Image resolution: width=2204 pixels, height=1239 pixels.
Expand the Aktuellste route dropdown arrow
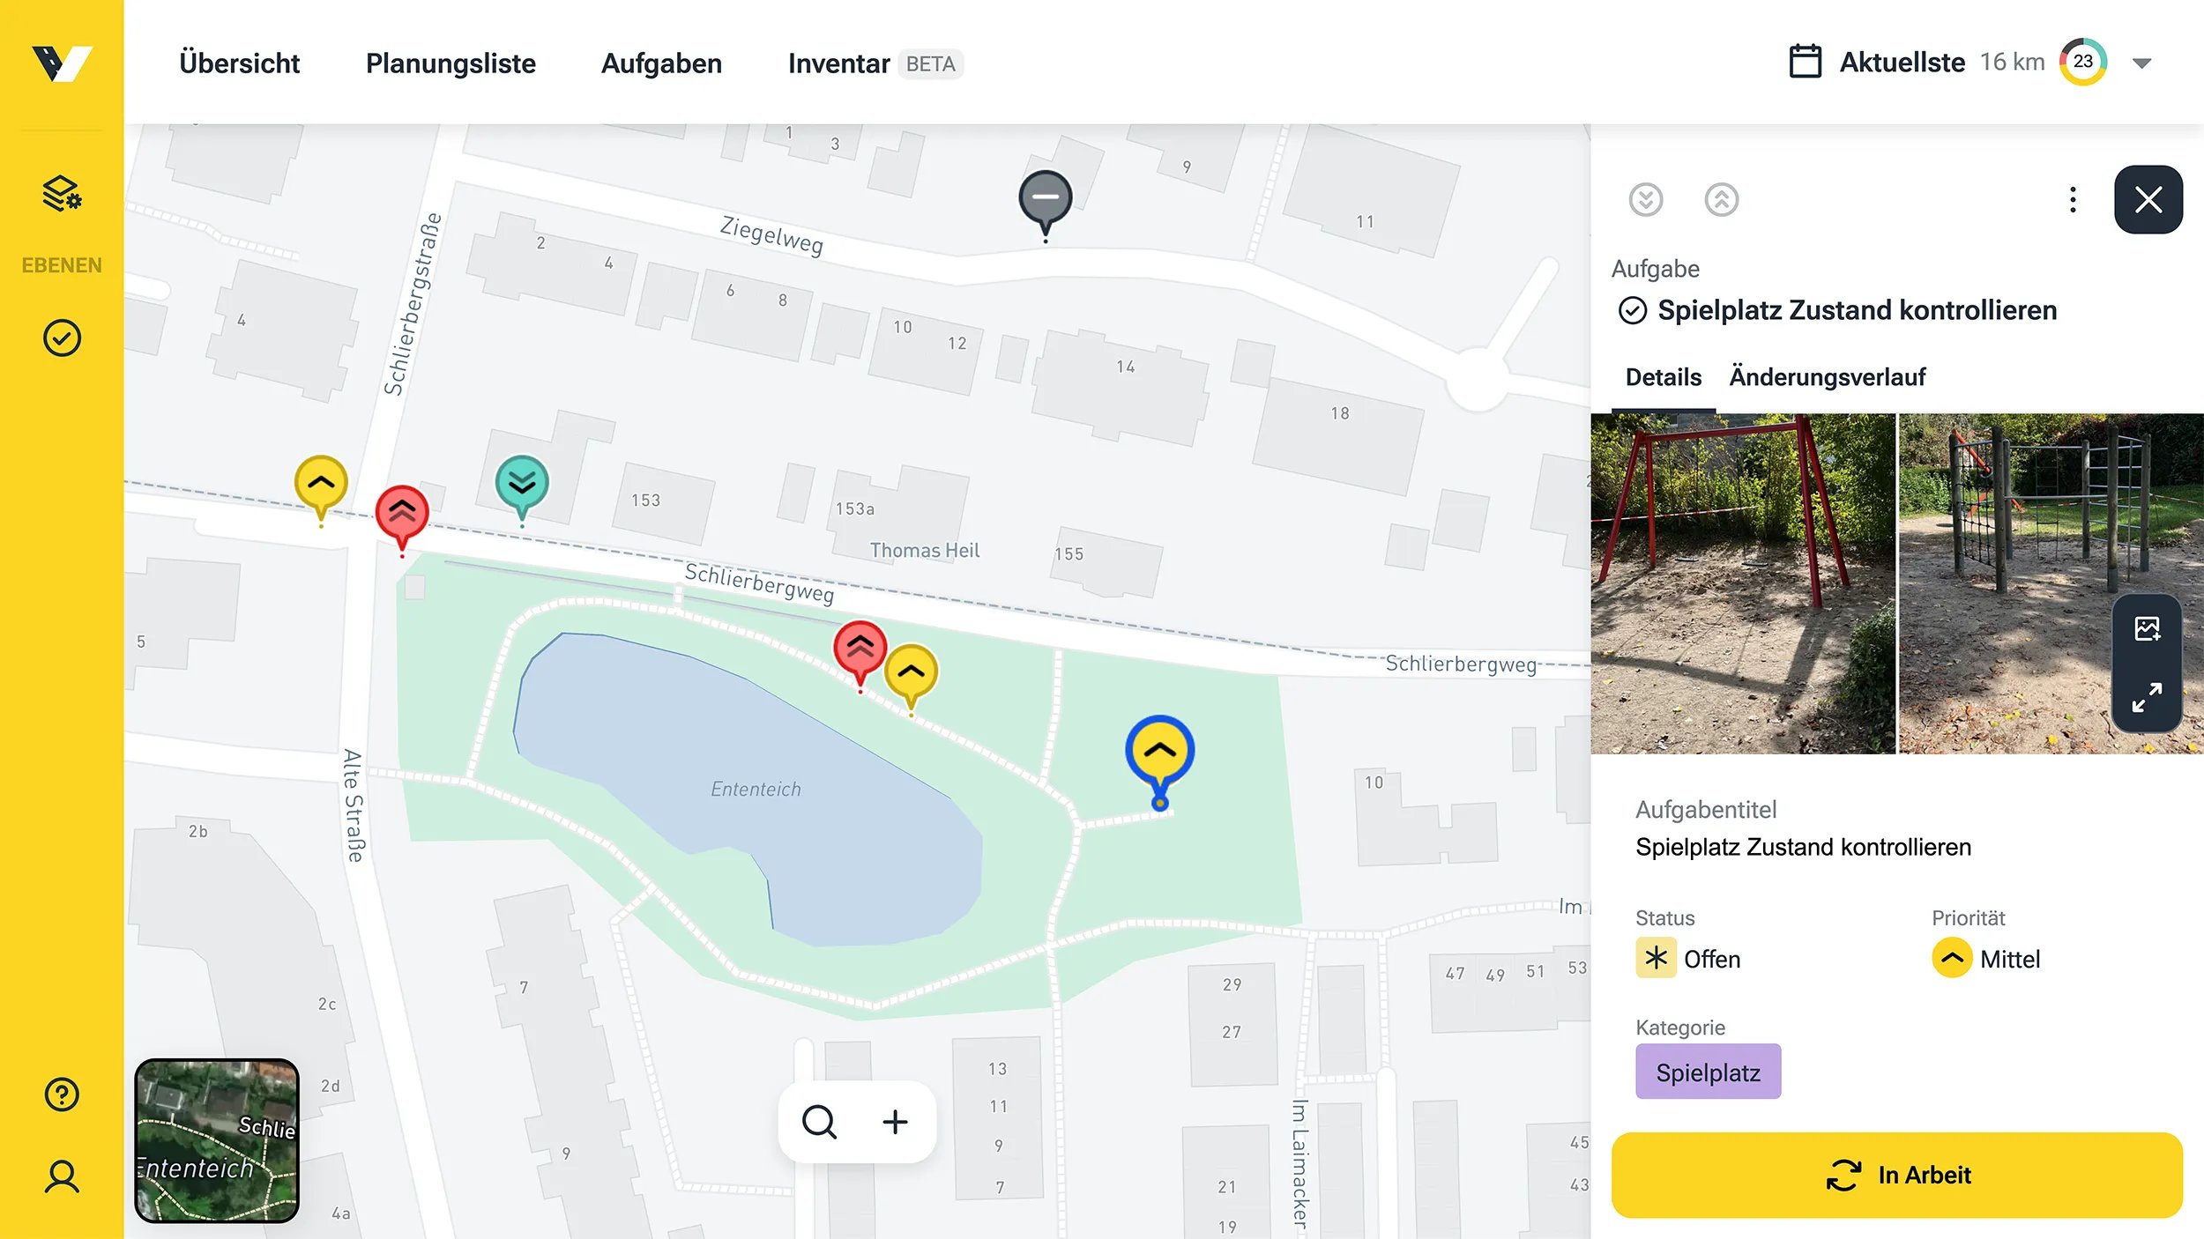2141,63
